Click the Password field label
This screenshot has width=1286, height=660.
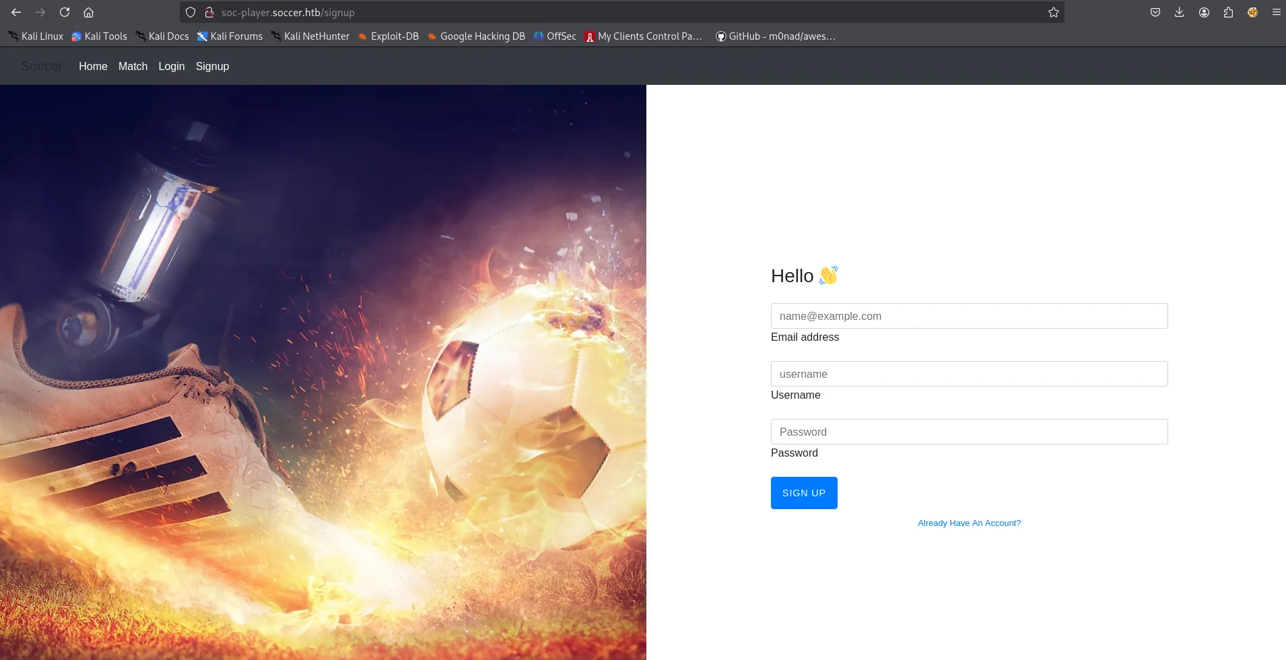[x=794, y=453]
